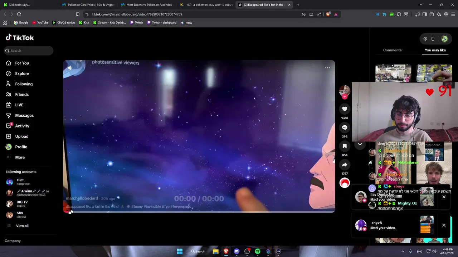Share the video with the arrow icon

345,165
